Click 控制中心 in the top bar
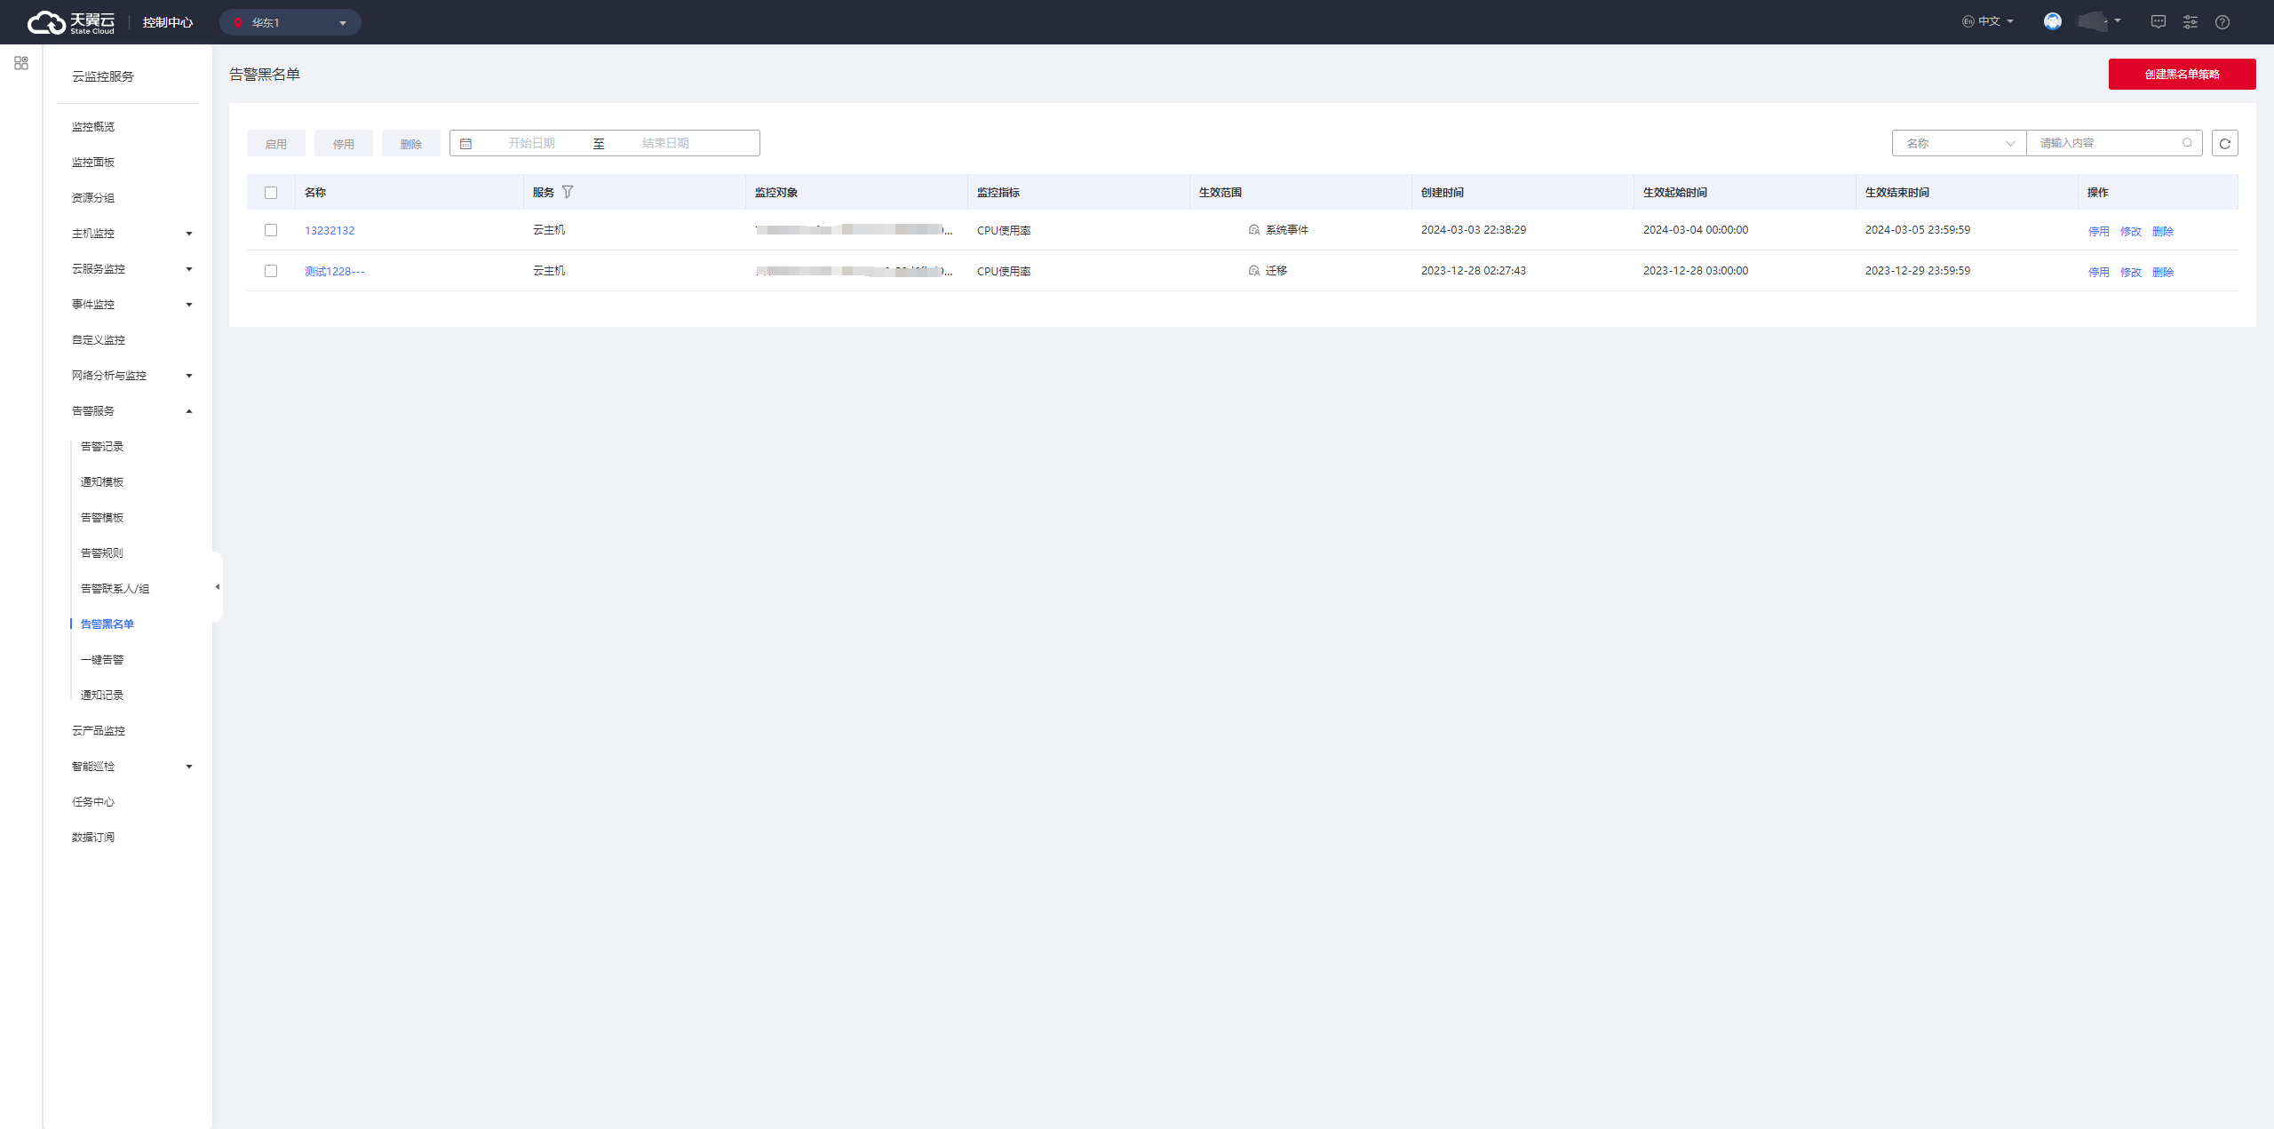 (168, 22)
